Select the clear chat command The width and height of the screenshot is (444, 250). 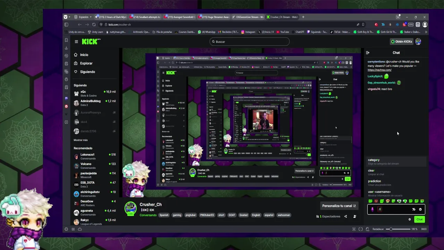396,172
